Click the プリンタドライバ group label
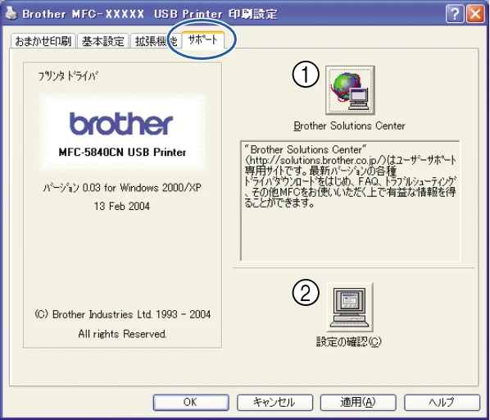The image size is (490, 420). point(68,76)
